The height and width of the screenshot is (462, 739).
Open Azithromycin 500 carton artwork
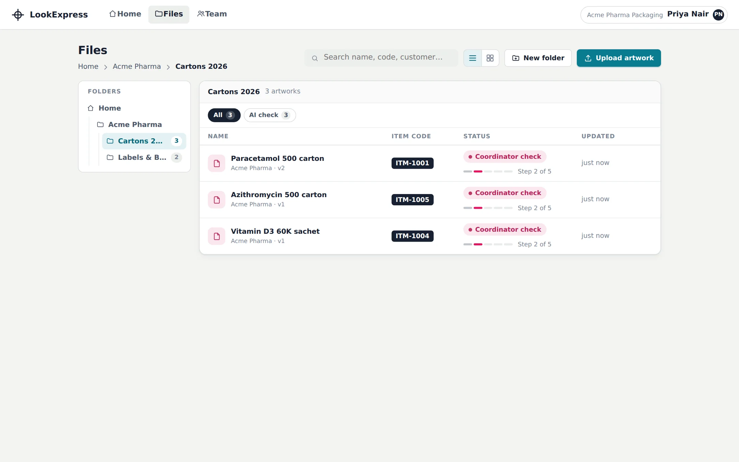click(278, 195)
